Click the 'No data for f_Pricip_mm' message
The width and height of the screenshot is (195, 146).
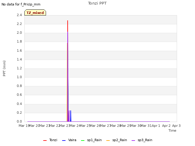pos(21,4)
